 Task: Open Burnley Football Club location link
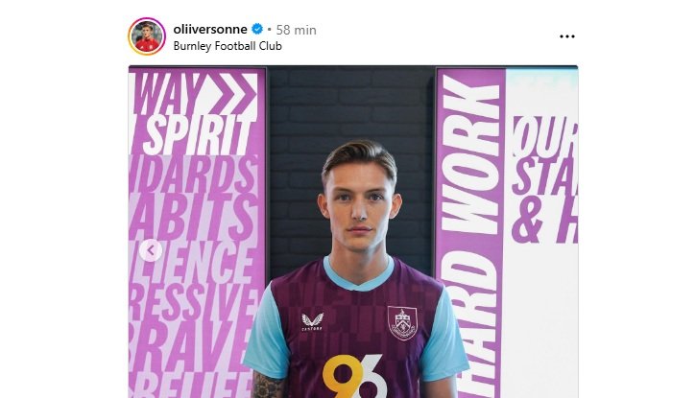[228, 46]
